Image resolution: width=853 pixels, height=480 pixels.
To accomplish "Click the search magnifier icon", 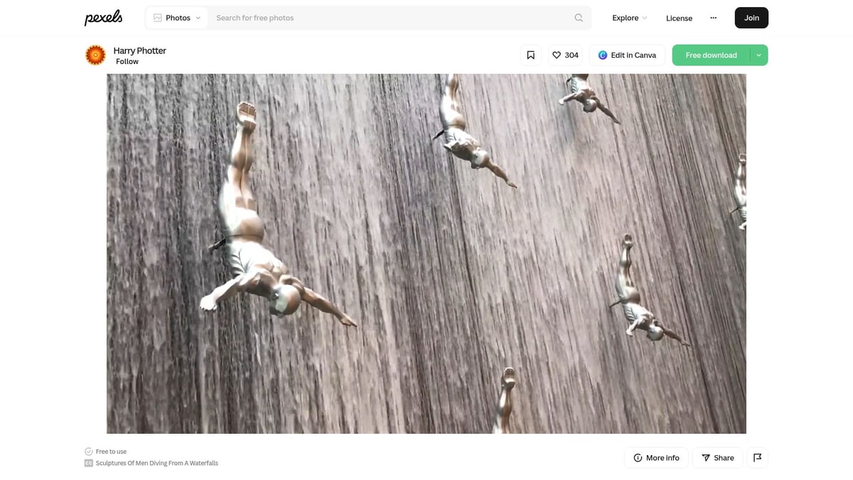I will point(578,17).
